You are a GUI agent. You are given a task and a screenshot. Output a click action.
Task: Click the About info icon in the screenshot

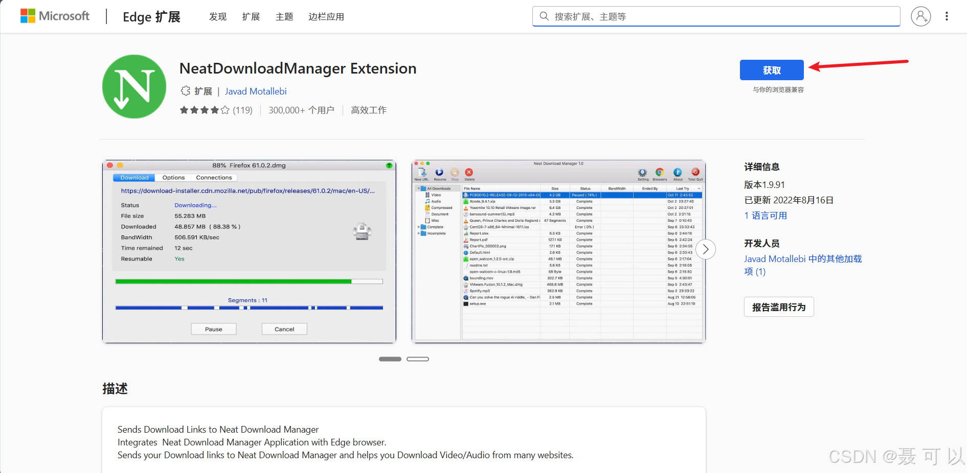point(678,174)
